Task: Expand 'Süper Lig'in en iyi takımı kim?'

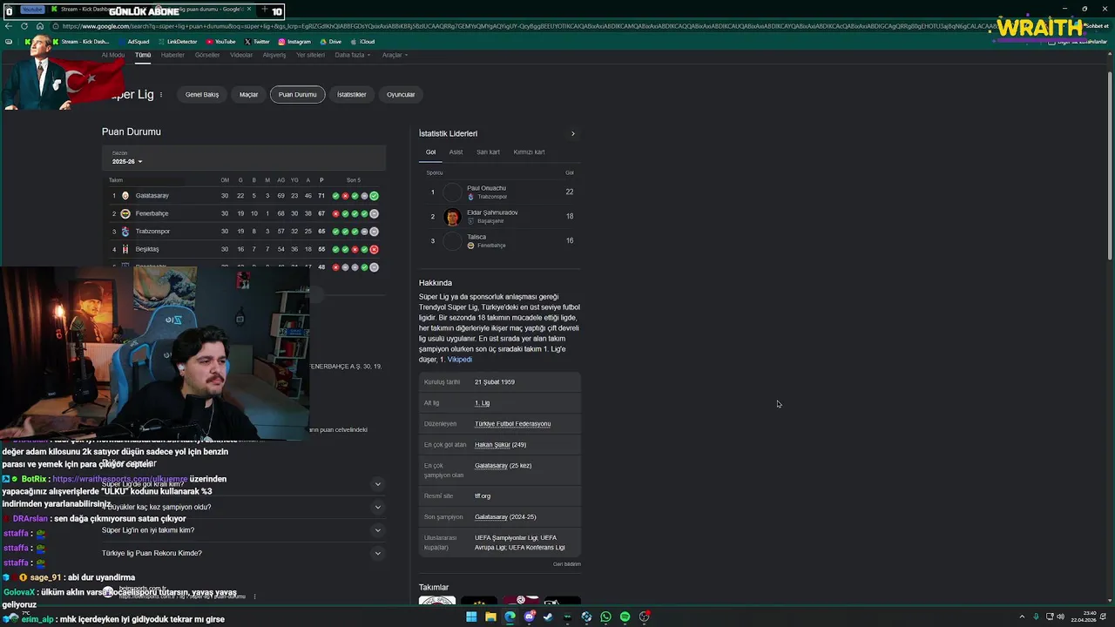Action: (377, 530)
